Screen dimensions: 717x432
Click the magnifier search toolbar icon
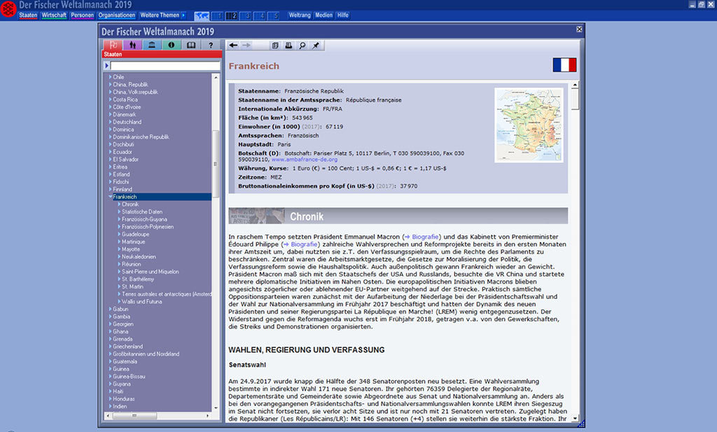[x=302, y=46]
